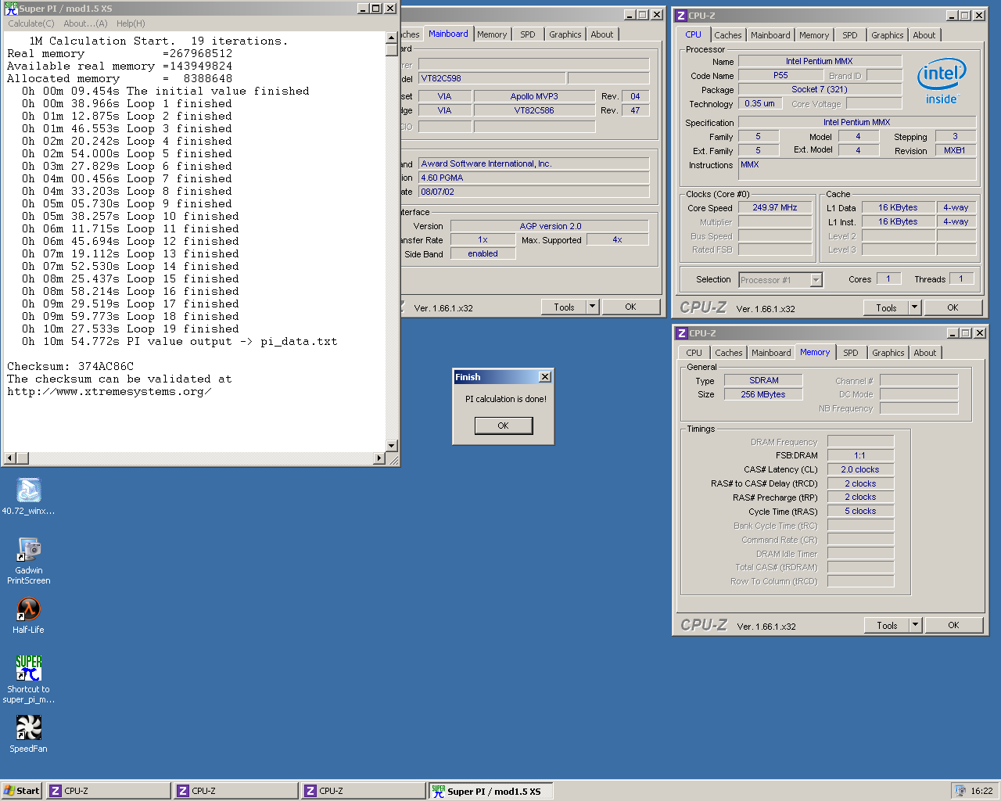Expand Tools dropdown arrow in bottom CPU-Z window
The height and width of the screenshot is (801, 1001).
pos(916,625)
